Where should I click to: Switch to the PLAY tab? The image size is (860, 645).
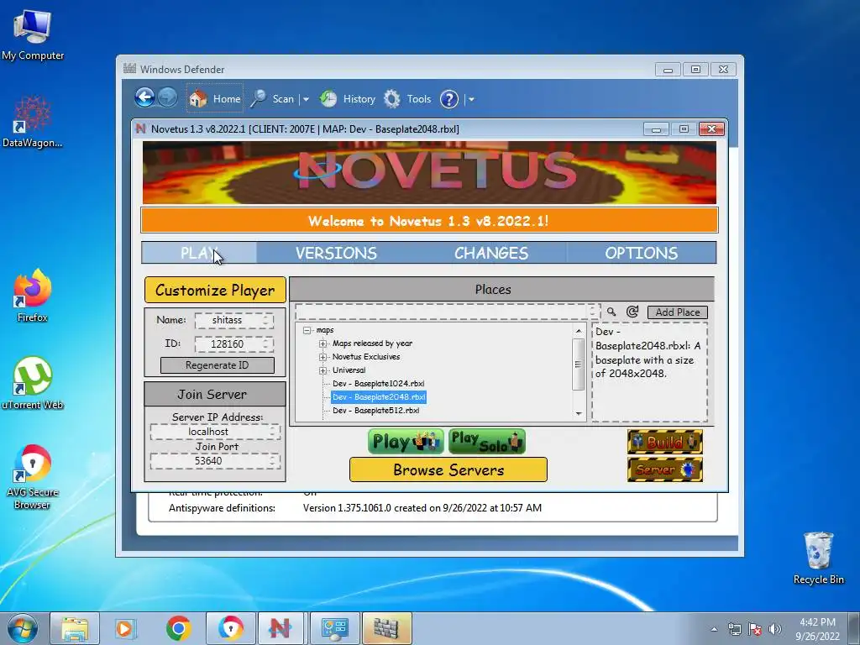(x=199, y=253)
